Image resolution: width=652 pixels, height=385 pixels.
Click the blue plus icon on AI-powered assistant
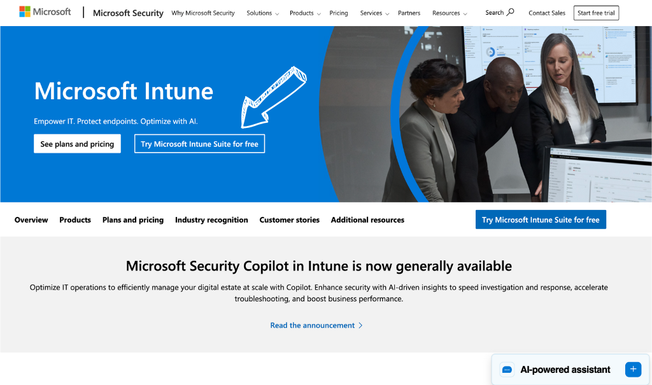(x=632, y=369)
